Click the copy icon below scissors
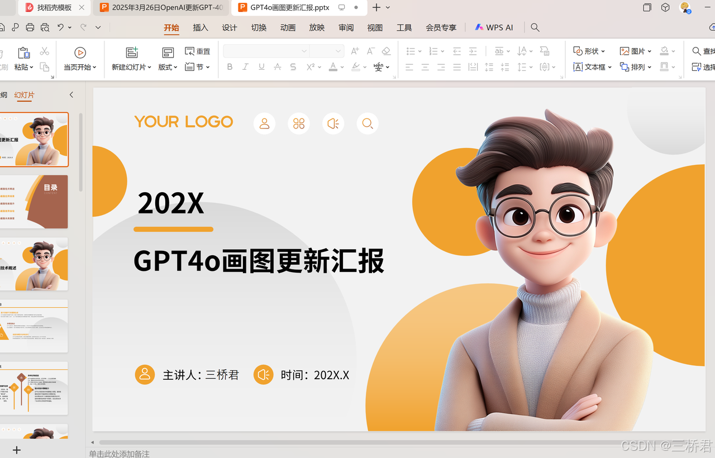Image resolution: width=715 pixels, height=458 pixels. pyautogui.click(x=45, y=67)
